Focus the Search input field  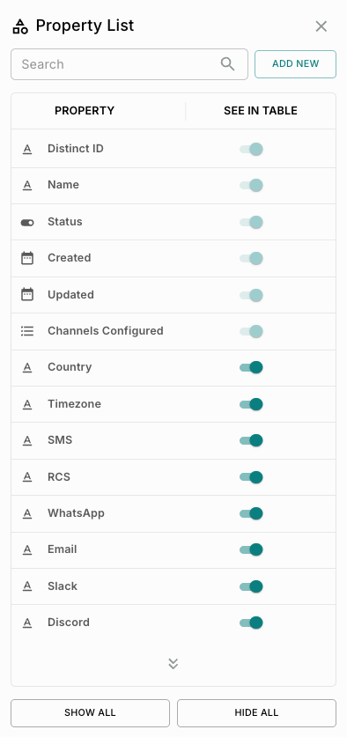click(x=129, y=64)
